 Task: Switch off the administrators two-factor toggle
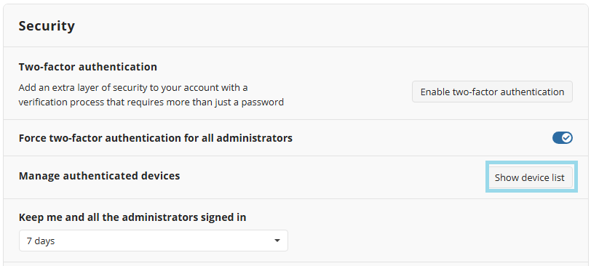(563, 138)
